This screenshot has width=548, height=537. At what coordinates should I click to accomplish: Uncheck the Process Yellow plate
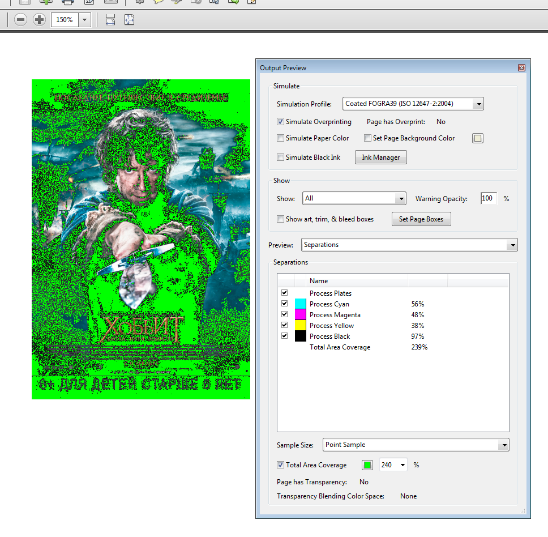(x=285, y=325)
